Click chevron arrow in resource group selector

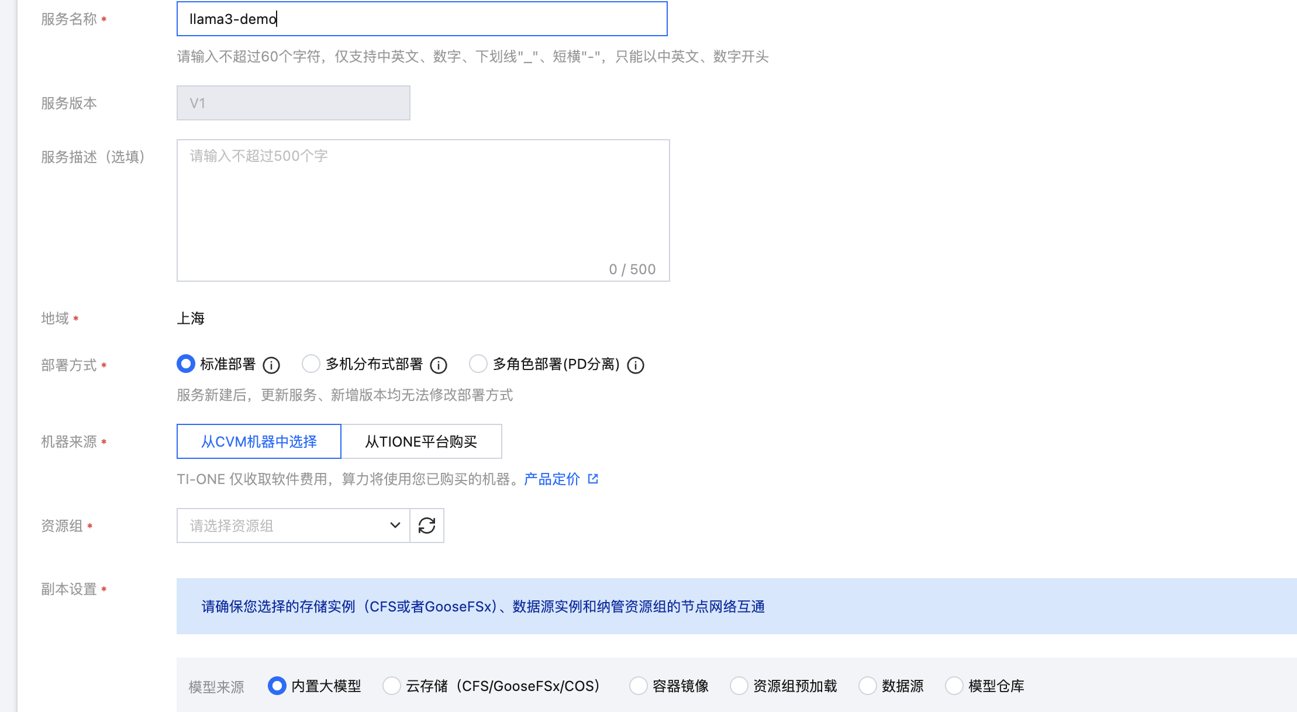click(x=395, y=526)
